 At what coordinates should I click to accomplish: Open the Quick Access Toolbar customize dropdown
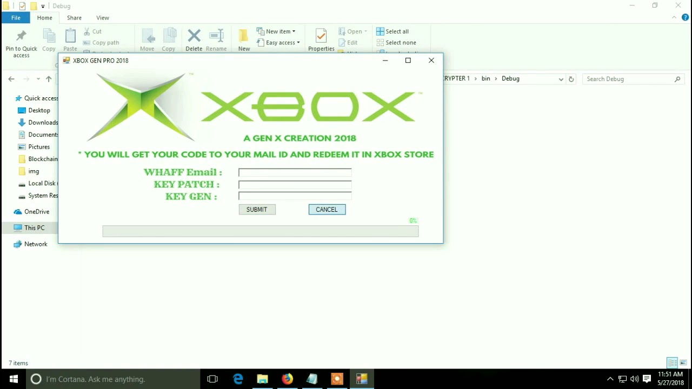pyautogui.click(x=43, y=6)
